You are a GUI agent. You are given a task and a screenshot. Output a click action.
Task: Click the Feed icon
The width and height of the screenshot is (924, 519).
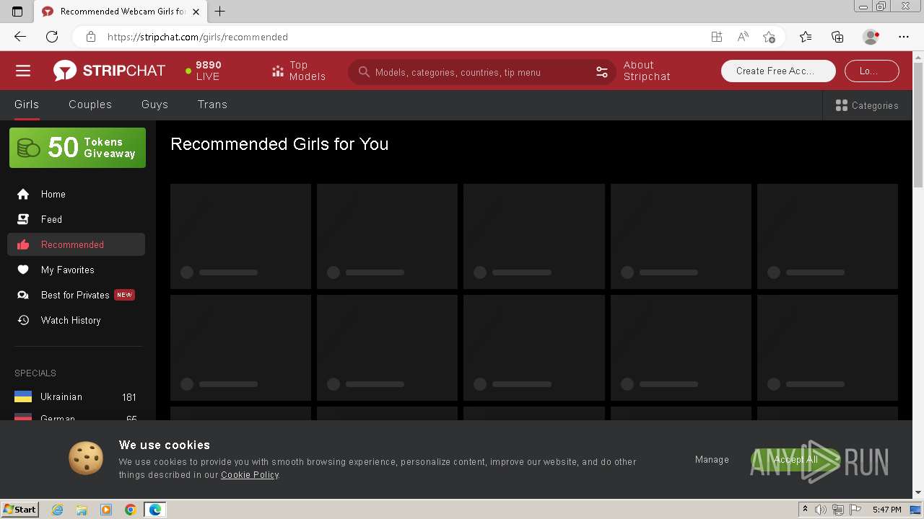(x=23, y=219)
